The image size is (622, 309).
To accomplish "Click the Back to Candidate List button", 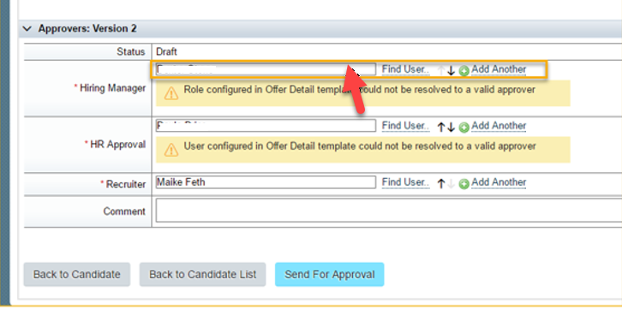I will [x=203, y=275].
